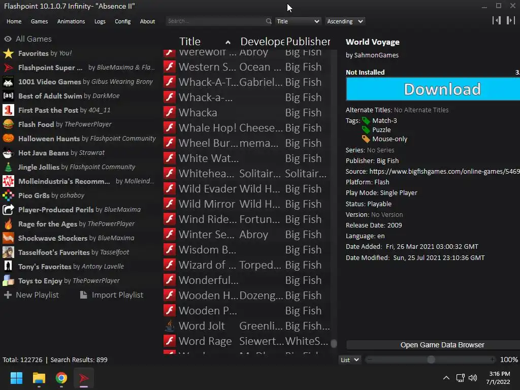The image size is (520, 390).
Task: Open the First Past the Post icon
Action: point(8,110)
